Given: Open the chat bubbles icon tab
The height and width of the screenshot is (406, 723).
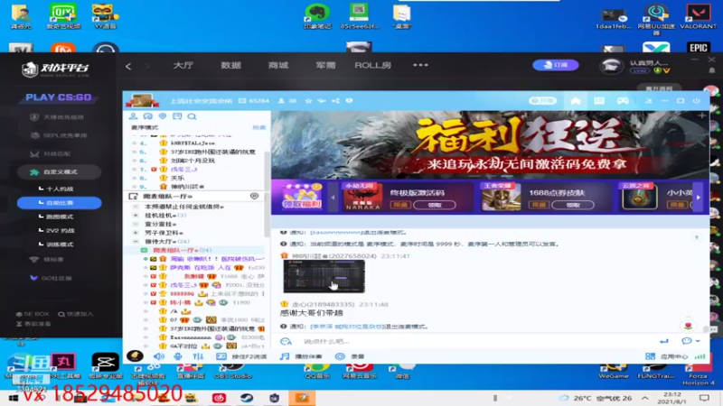Looking at the screenshot, I should point(148,116).
